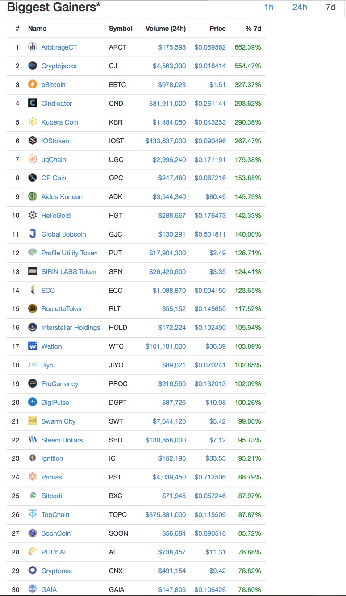Image resolution: width=346 pixels, height=596 pixels.
Task: Sort by the Name column header
Action: tap(37, 28)
